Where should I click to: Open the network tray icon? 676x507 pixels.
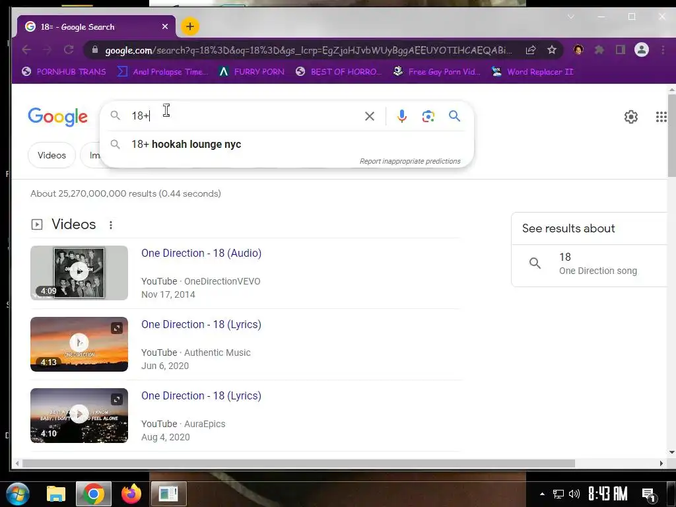pos(558,494)
